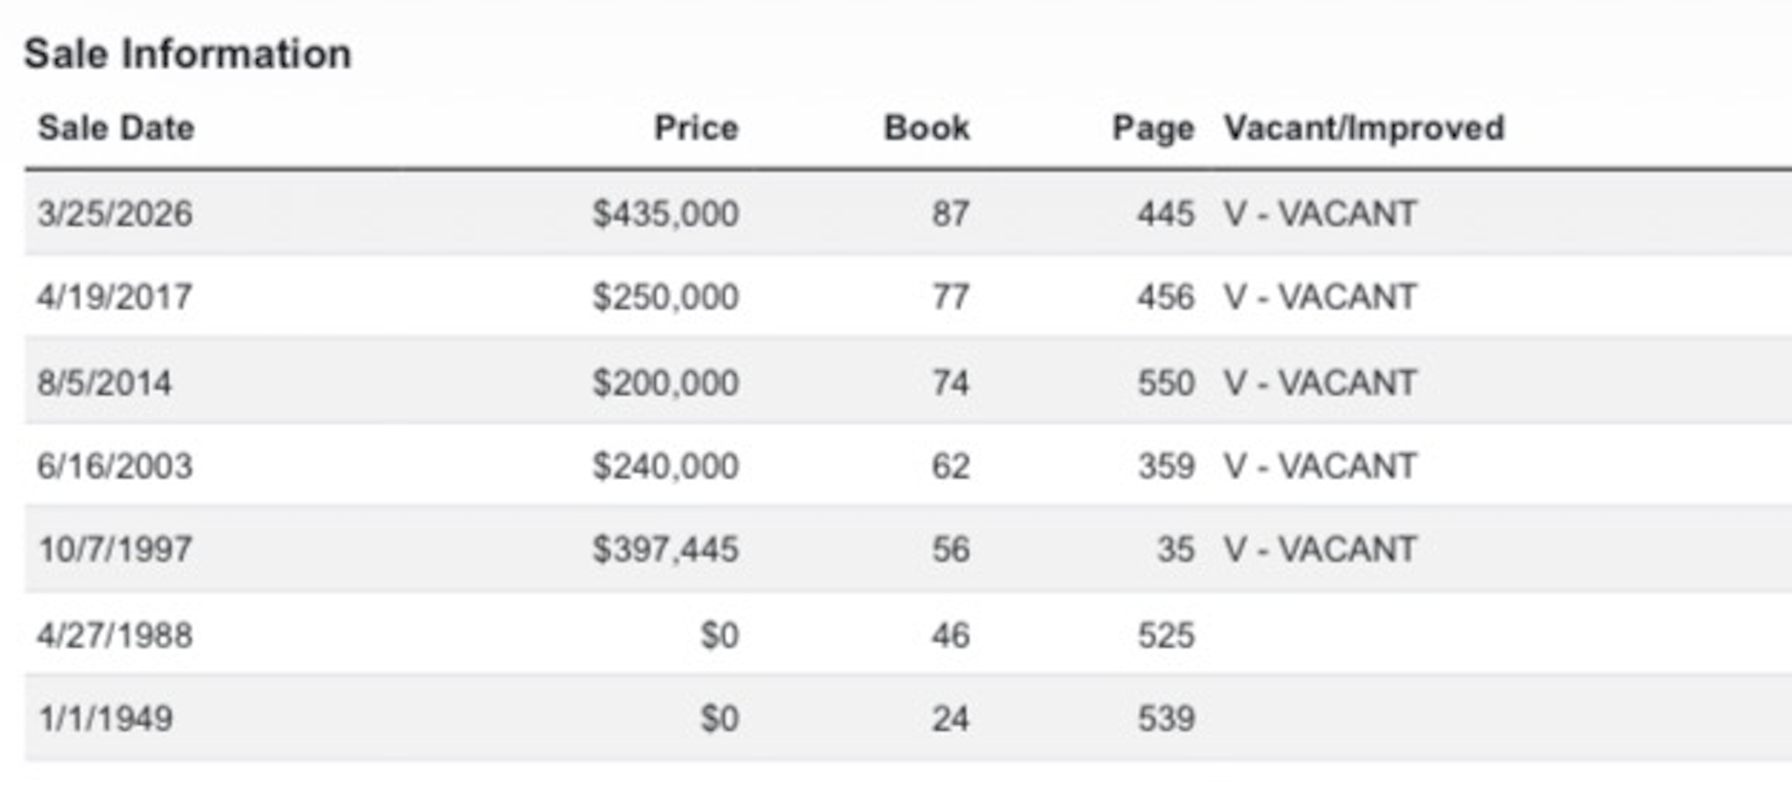Select the 3/25/2026 sale date cell
This screenshot has height=809, width=1792.
click(x=115, y=213)
